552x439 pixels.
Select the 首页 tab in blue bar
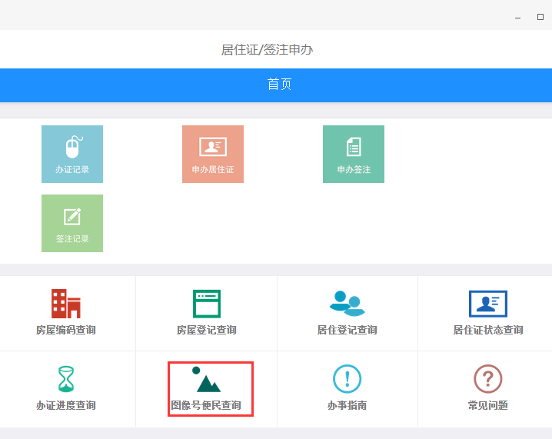279,85
